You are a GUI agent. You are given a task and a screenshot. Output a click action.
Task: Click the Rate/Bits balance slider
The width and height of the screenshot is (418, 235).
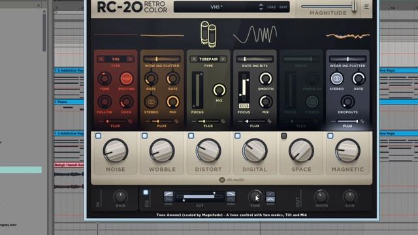click(255, 59)
